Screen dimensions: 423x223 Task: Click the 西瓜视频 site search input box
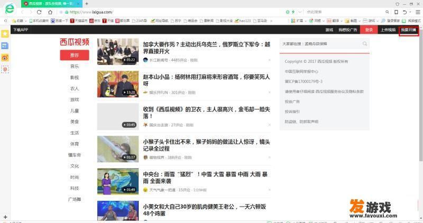pyautogui.click(x=321, y=44)
